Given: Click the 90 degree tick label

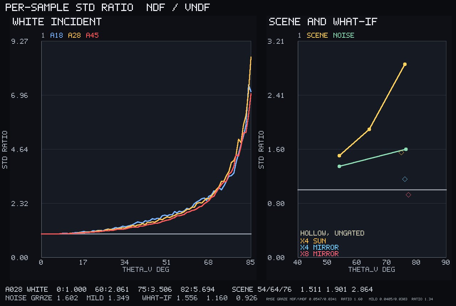Looking at the screenshot, I should 445,262.
